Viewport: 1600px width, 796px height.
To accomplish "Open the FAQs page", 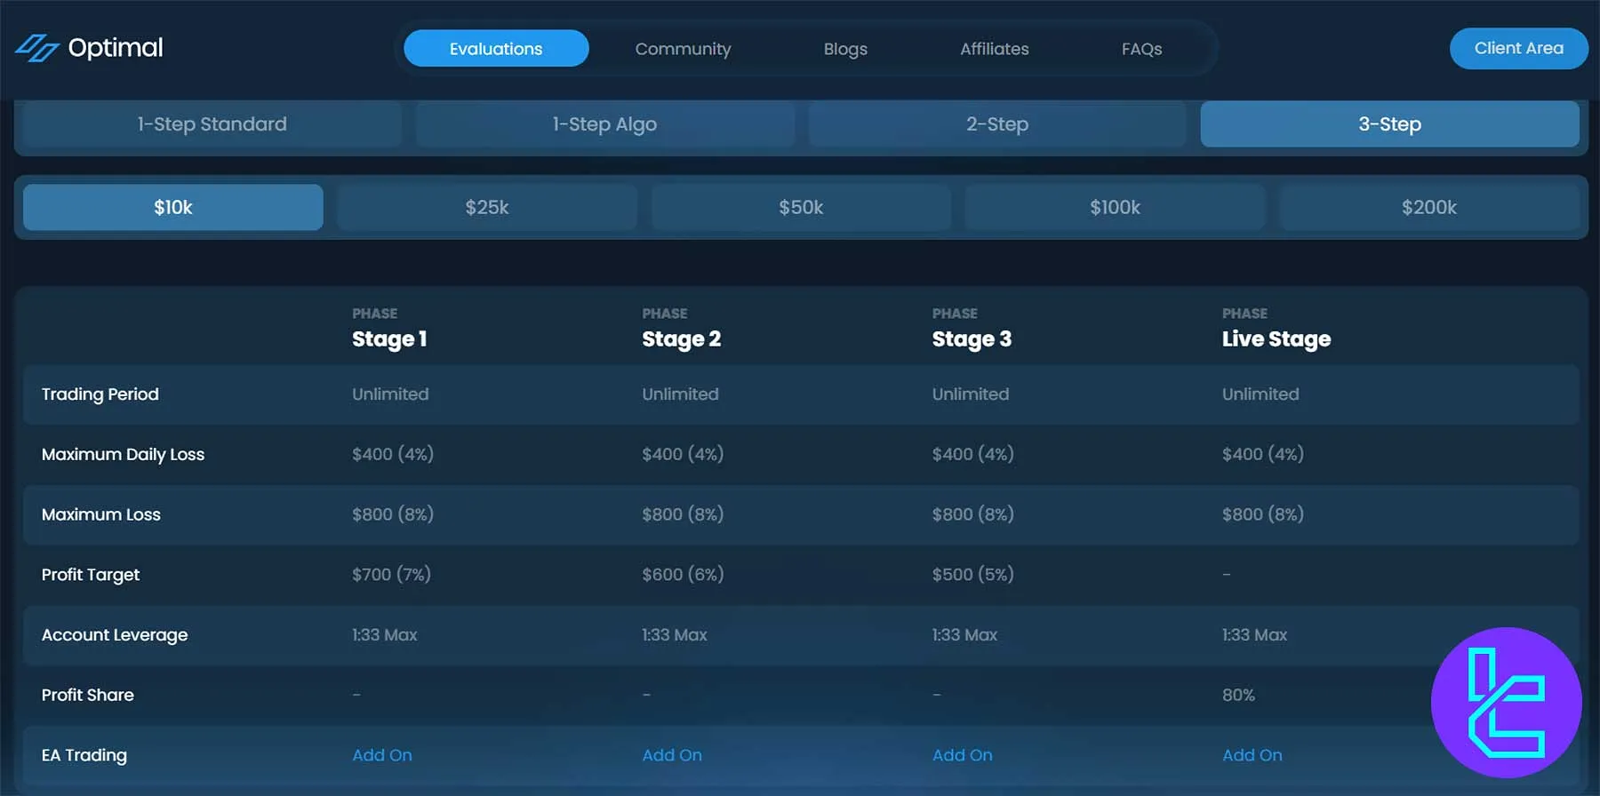I will click(1141, 49).
